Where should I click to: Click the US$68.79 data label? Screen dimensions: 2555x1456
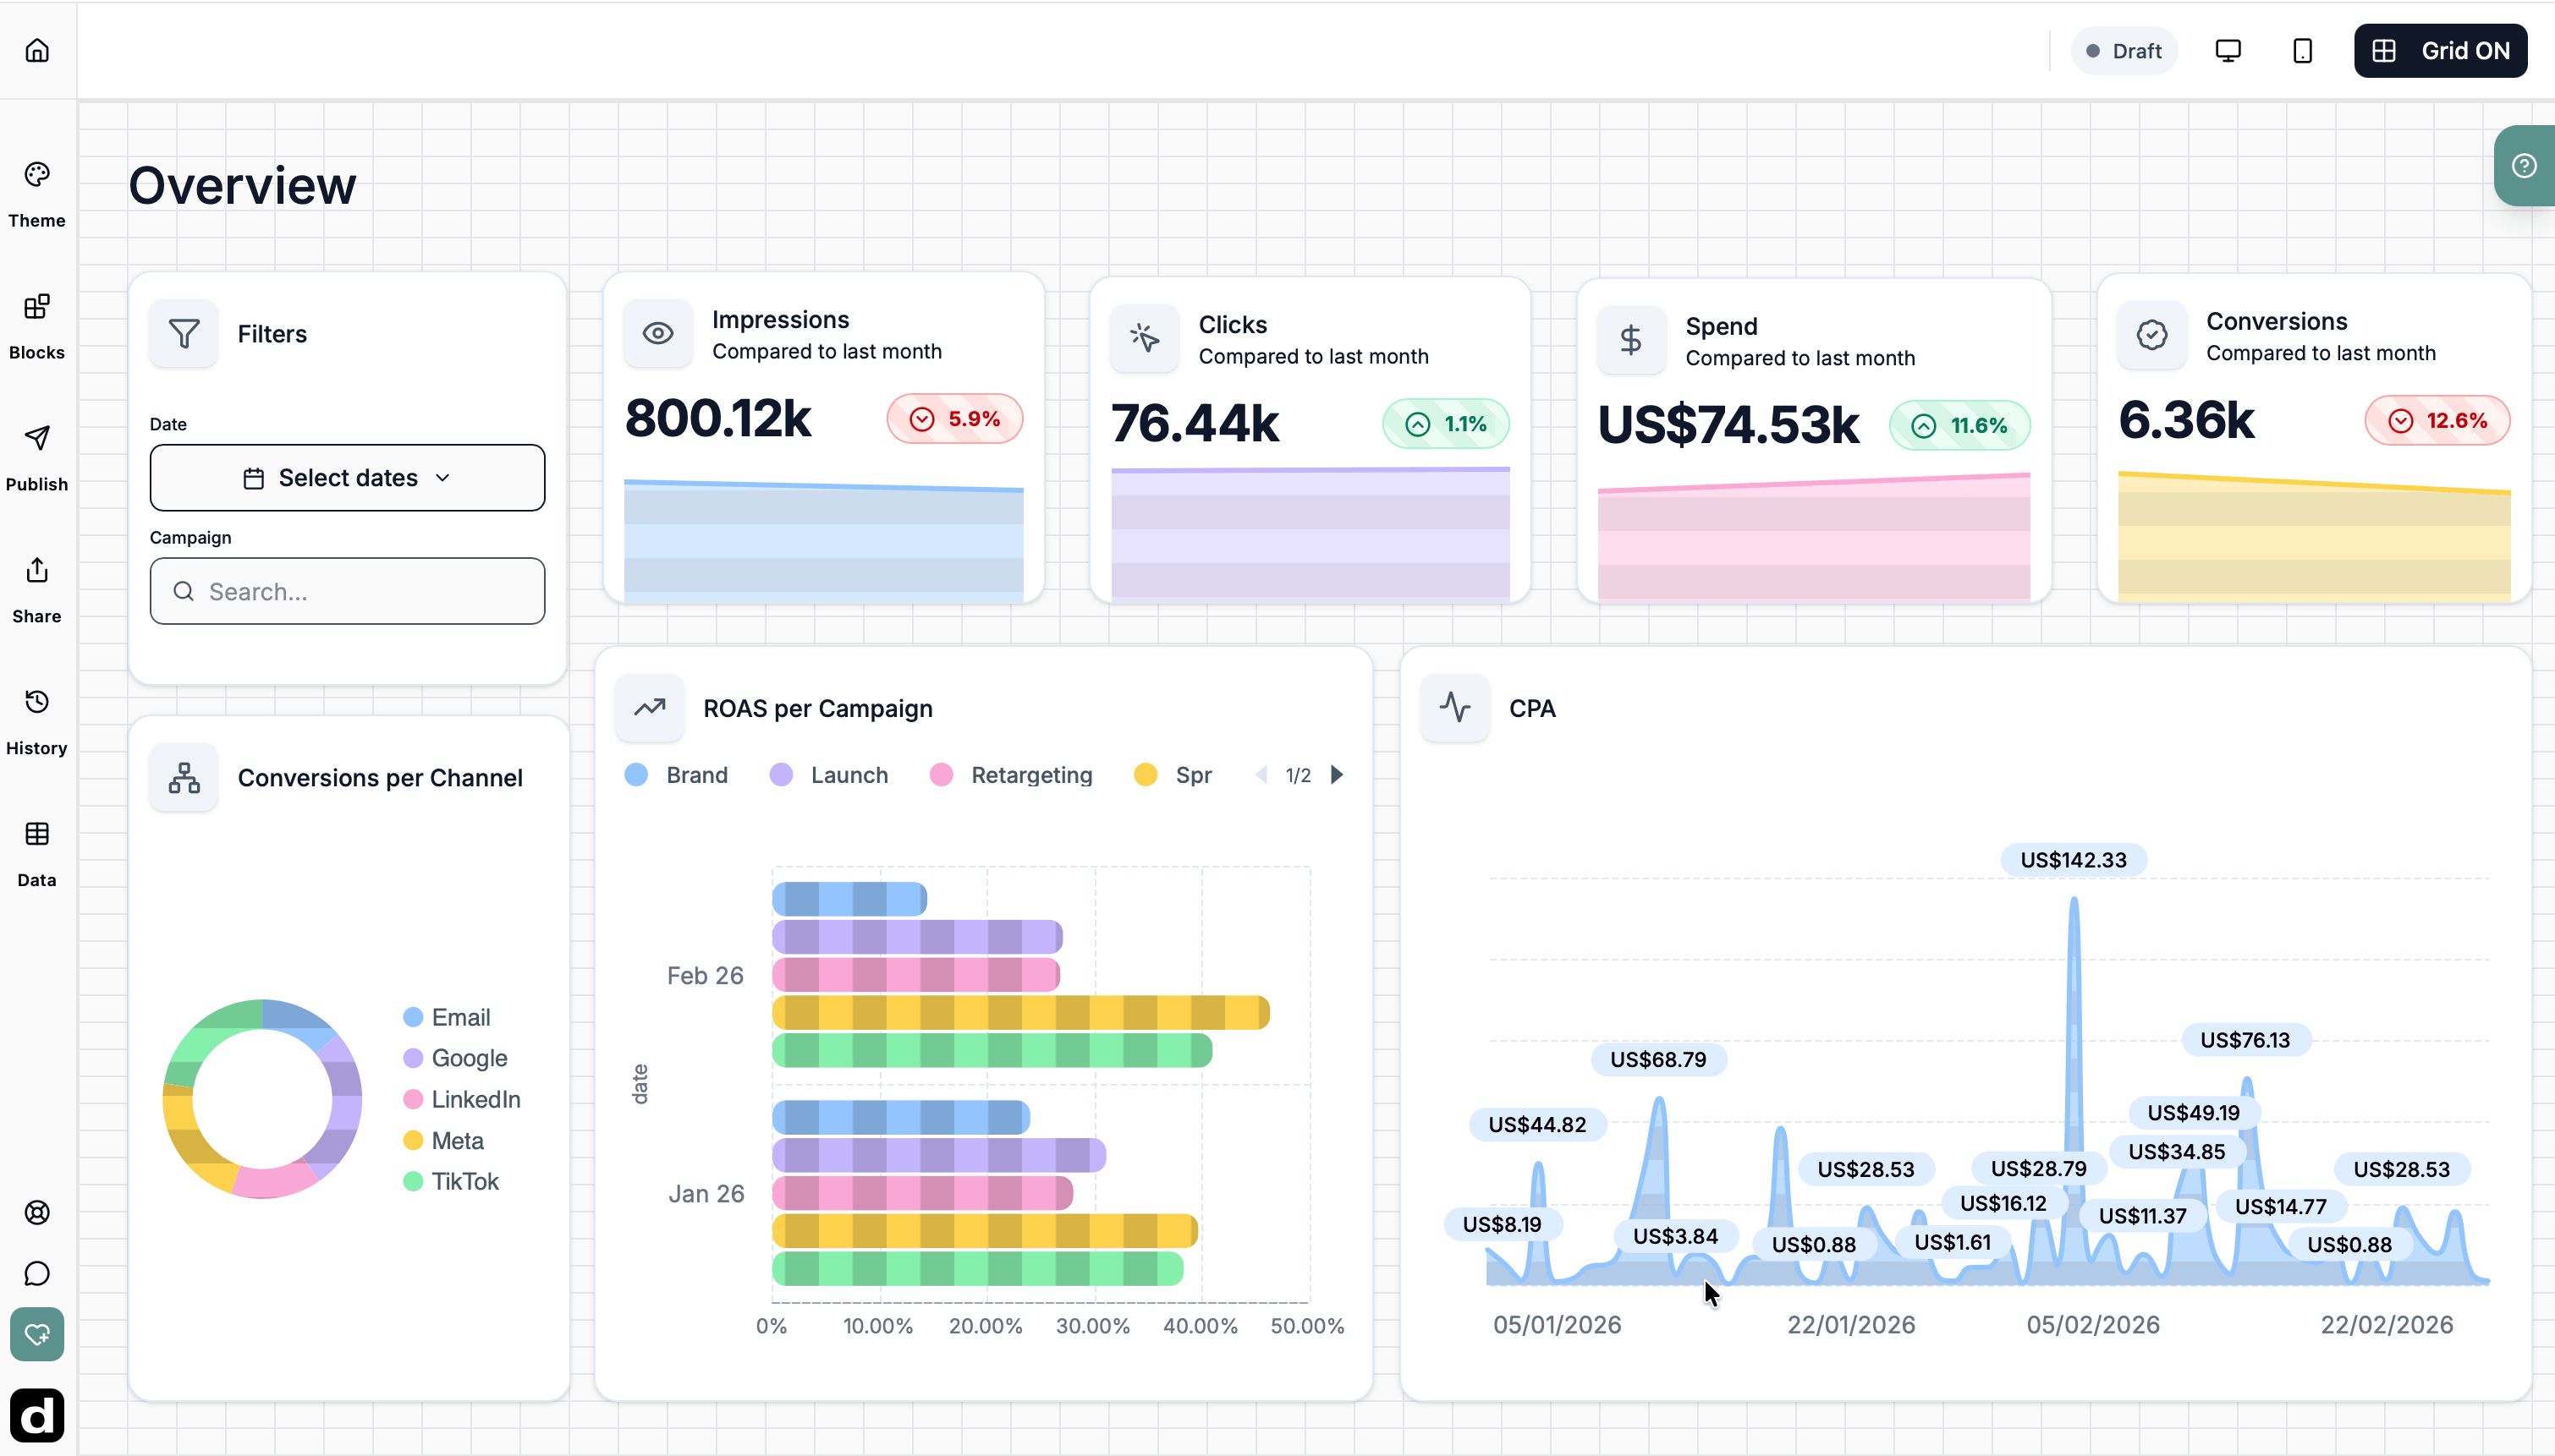coord(1657,1059)
